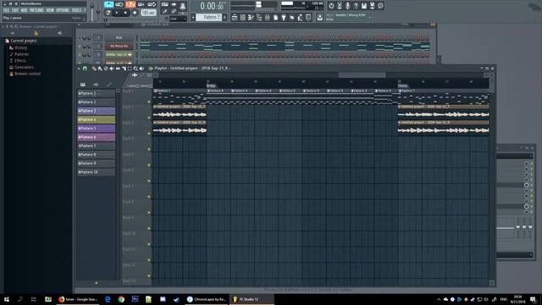Select the Slip tool in playlist toolbar
Viewport: 542px width, 305px height.
[x=118, y=69]
